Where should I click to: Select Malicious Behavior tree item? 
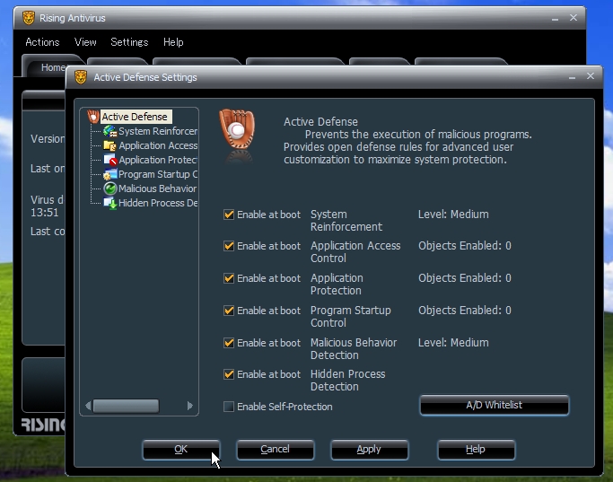point(158,188)
